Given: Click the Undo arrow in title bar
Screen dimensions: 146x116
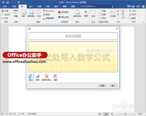Looking at the screenshot, I should coord(12,2).
